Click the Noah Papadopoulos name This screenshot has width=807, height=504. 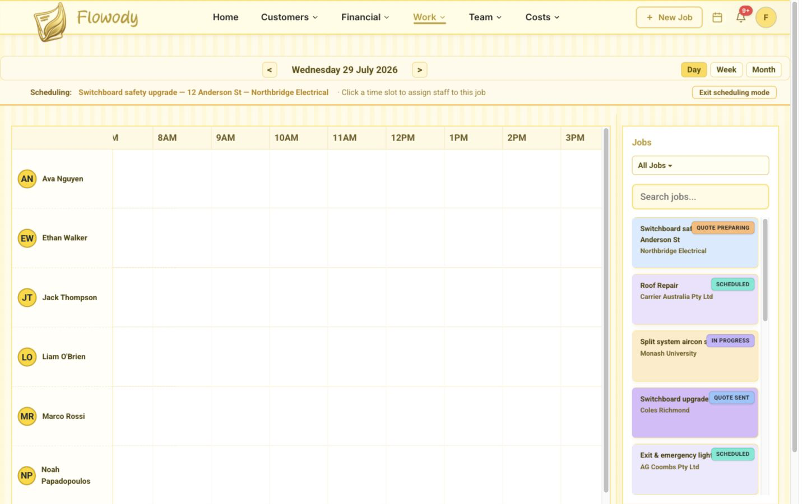coord(66,475)
